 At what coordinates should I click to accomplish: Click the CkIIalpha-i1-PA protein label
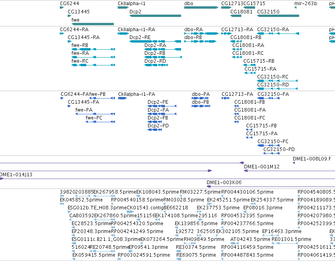137,94
